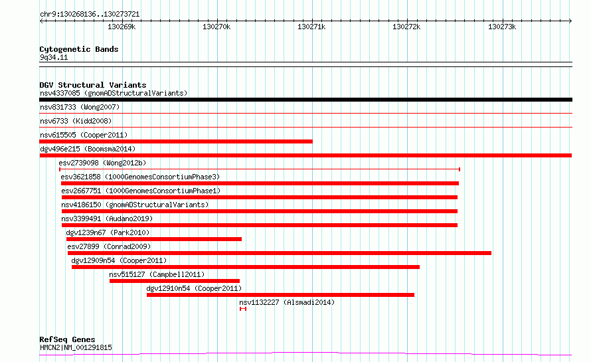Click the nsv515127 red variant bar
This screenshot has width=591, height=362.
pos(175,281)
